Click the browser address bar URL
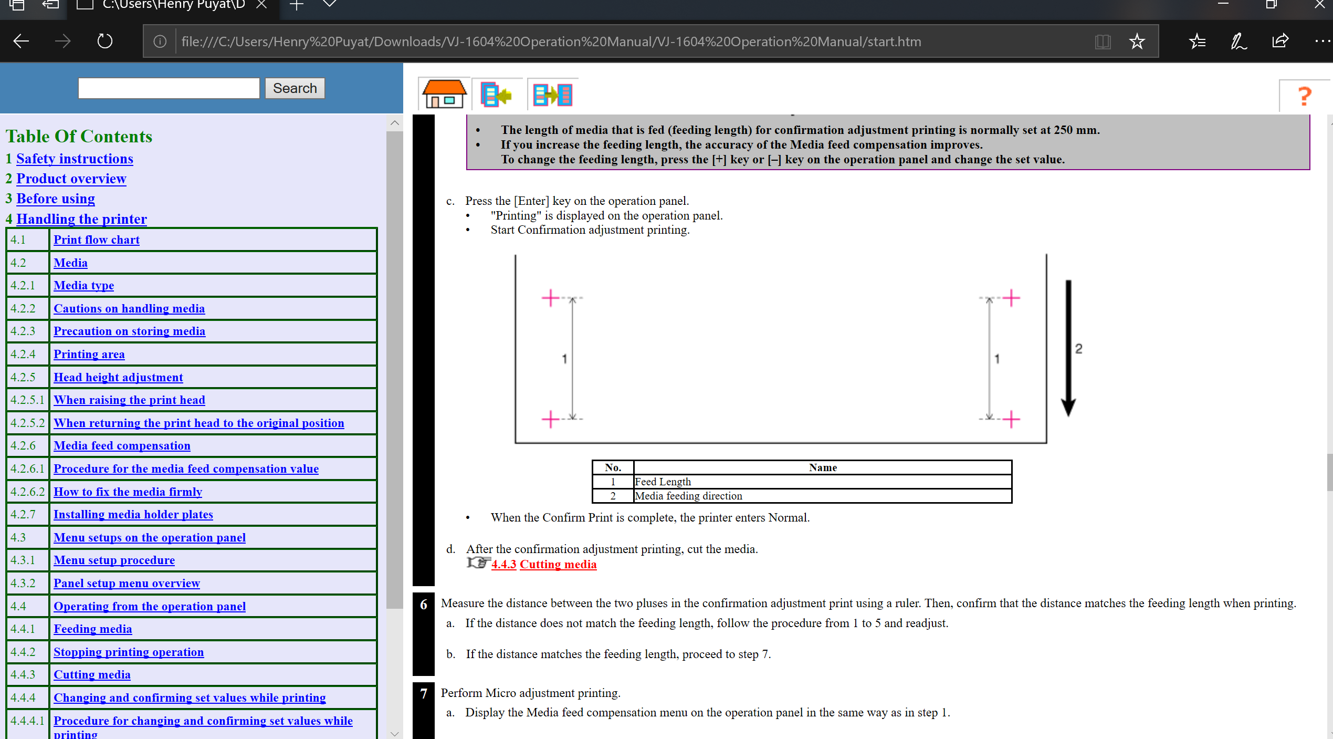 coord(551,41)
